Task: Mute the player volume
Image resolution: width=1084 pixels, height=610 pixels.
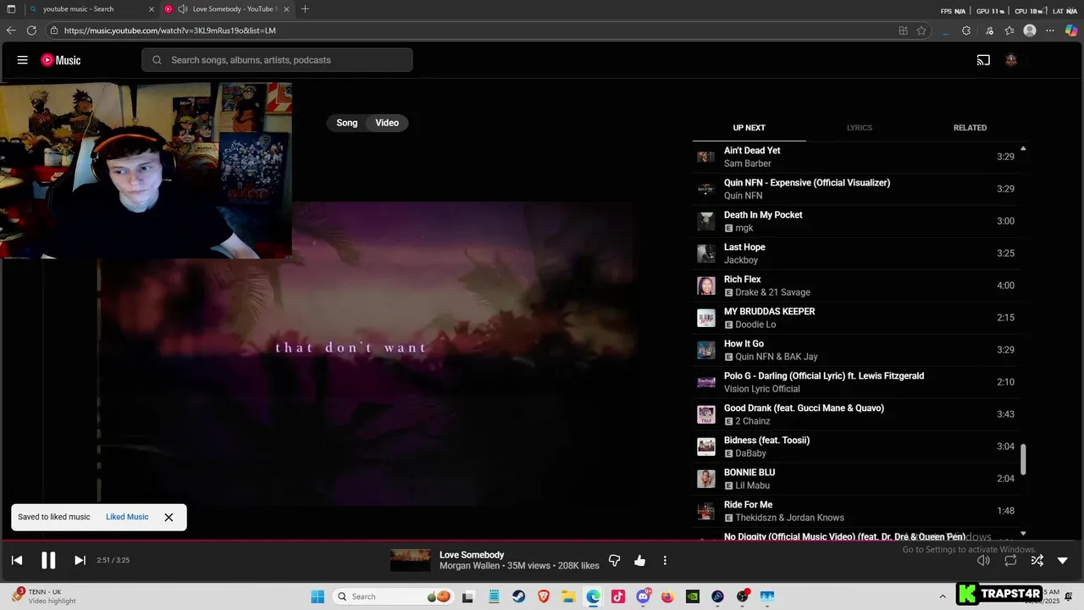Action: (x=983, y=560)
